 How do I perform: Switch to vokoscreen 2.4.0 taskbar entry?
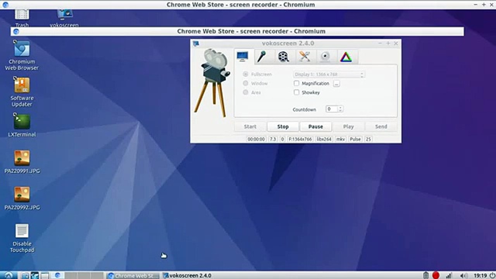click(x=187, y=276)
